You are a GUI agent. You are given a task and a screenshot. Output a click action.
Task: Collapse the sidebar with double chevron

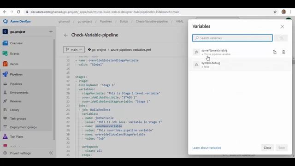click(51, 153)
